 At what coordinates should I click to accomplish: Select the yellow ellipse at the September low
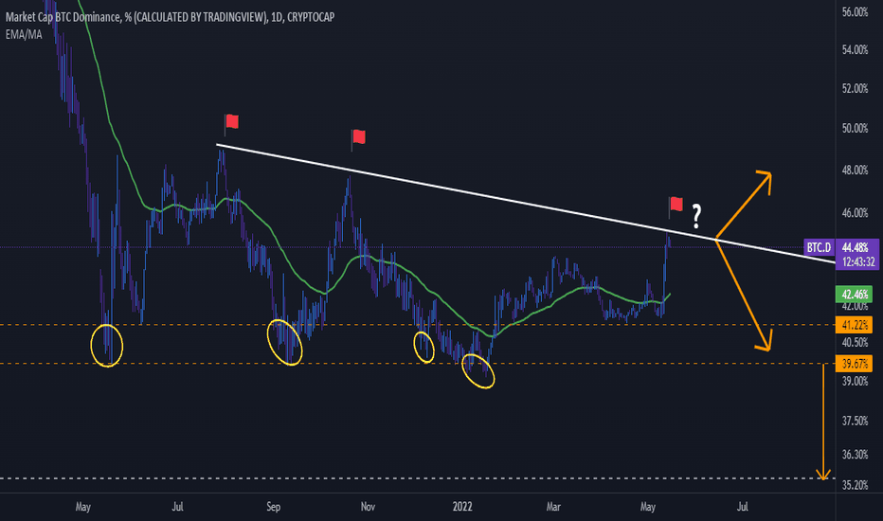(284, 343)
